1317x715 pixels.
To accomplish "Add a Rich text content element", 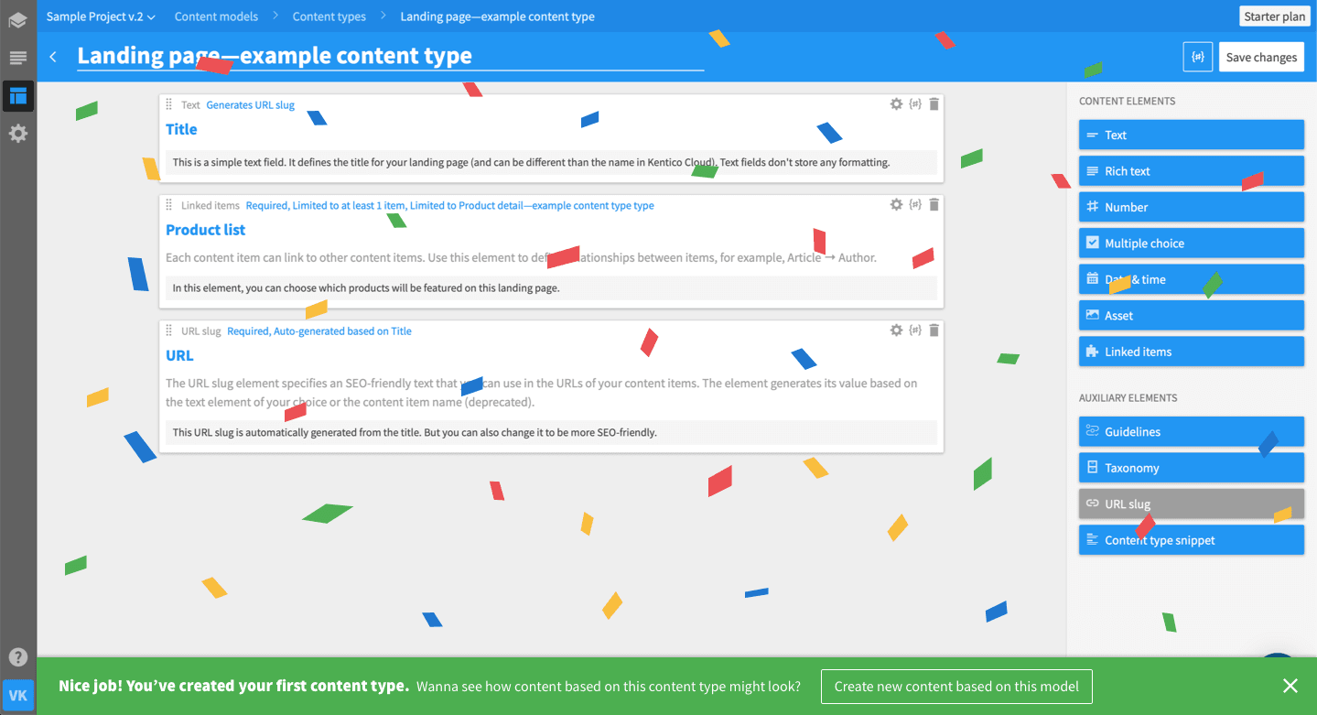I will click(1191, 171).
